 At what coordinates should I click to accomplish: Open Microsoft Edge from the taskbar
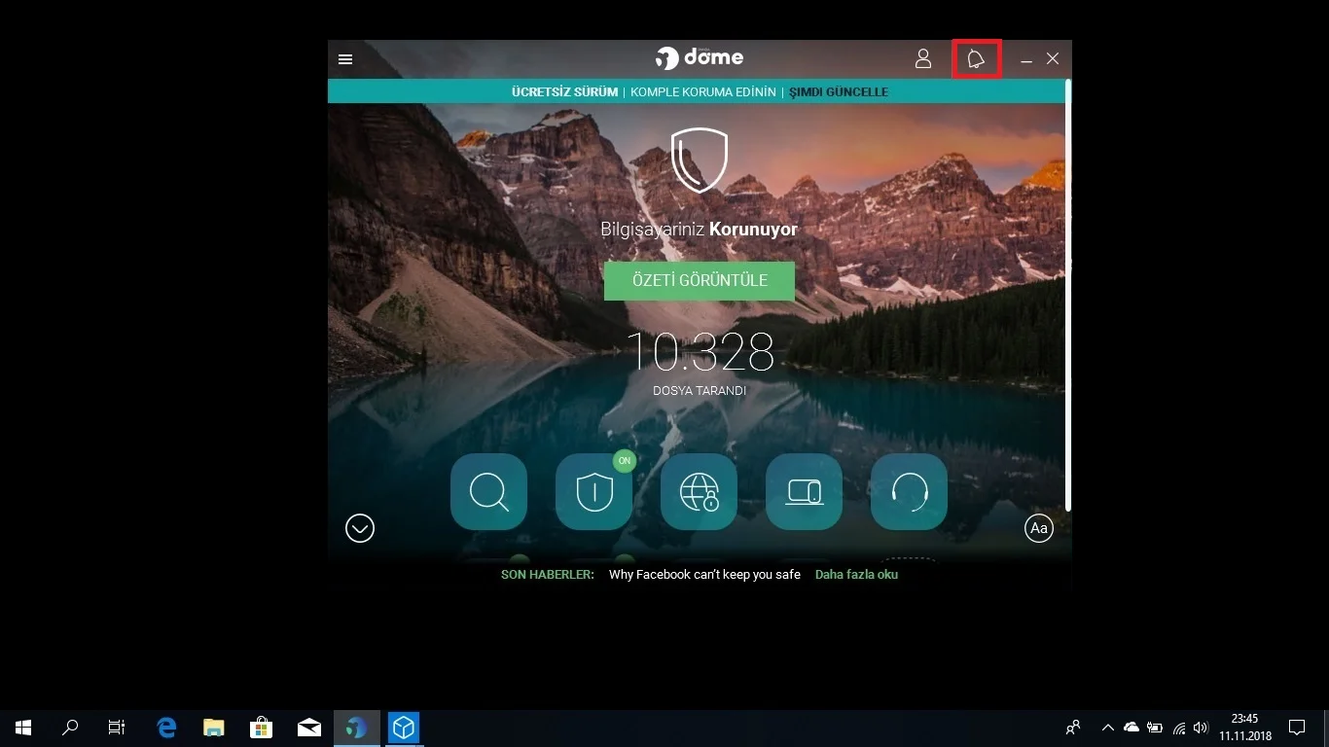point(167,728)
